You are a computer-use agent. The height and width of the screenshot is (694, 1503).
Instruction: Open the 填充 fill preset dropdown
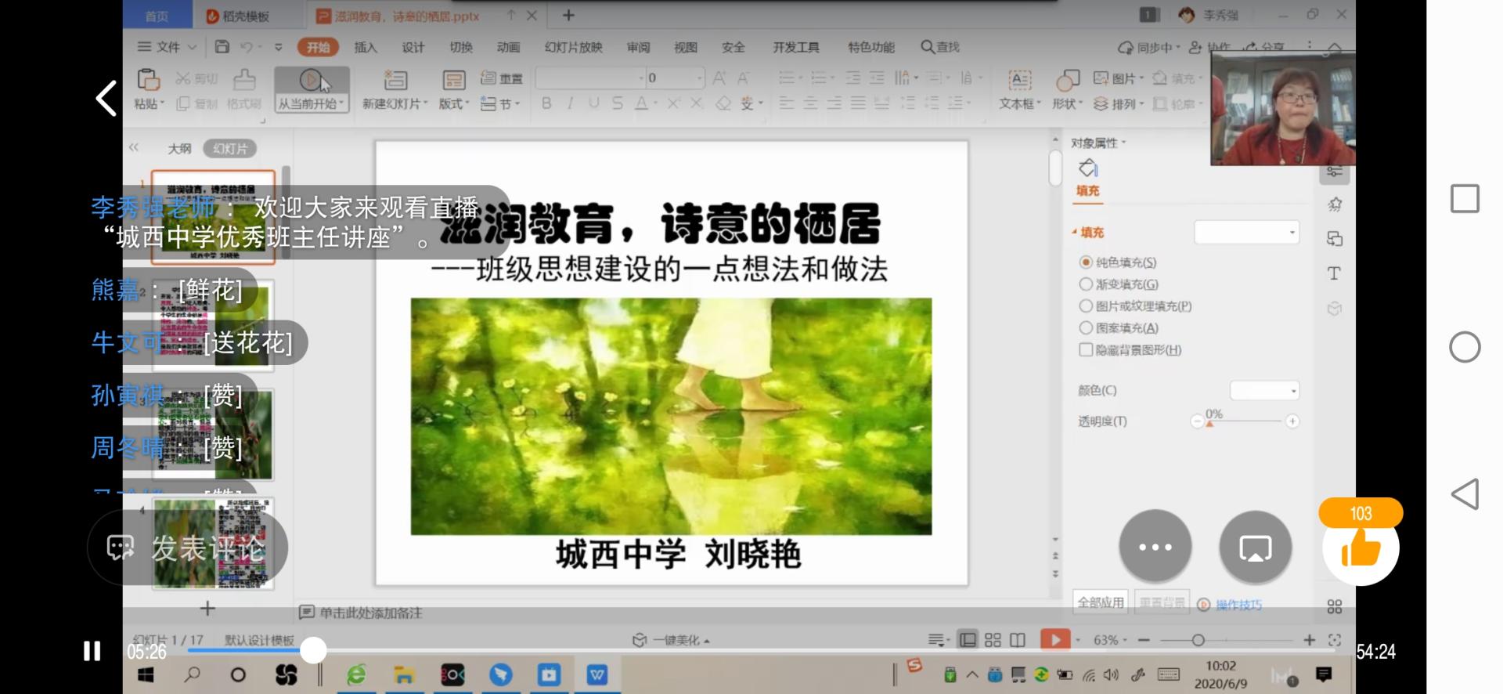1246,232
